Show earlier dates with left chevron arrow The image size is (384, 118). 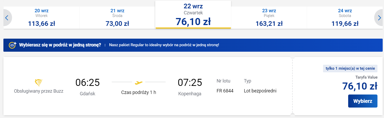(7, 18)
